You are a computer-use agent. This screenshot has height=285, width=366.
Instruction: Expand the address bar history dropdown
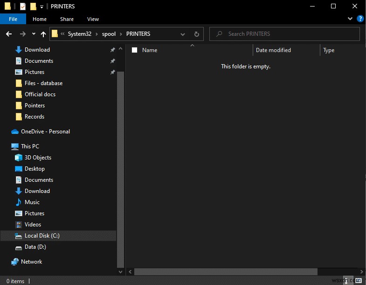(x=183, y=34)
